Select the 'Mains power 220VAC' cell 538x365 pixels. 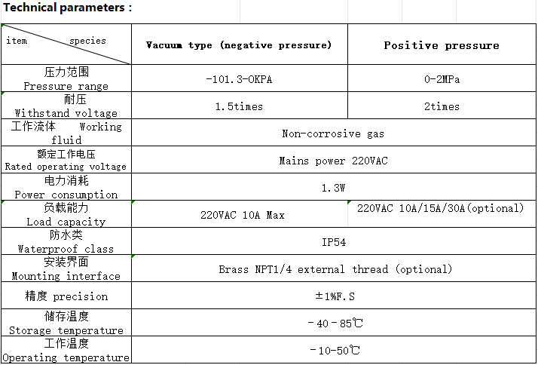333,161
